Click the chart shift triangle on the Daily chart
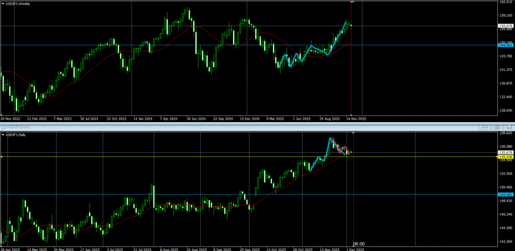515x251 pixels. [x=355, y=133]
